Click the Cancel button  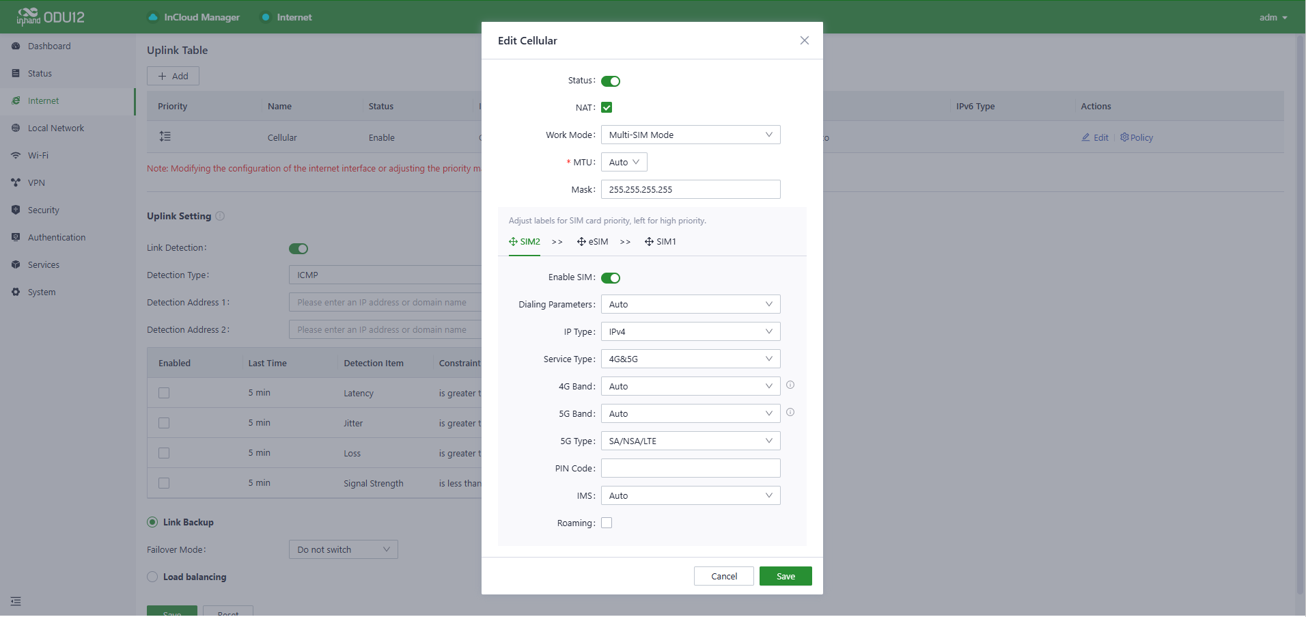723,576
